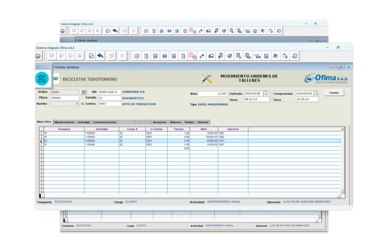Open the four-square grid icon in front toolbar
The image size is (388, 248).
click(137, 56)
